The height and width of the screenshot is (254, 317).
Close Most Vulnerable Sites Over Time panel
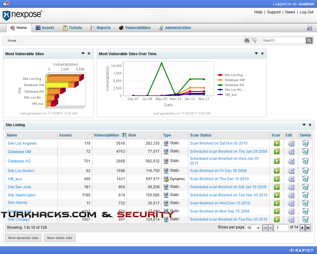point(262,54)
